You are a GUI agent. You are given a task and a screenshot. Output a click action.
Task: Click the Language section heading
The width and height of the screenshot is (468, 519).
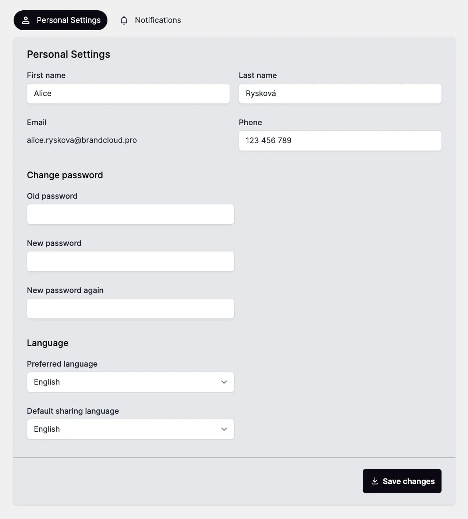pos(47,343)
